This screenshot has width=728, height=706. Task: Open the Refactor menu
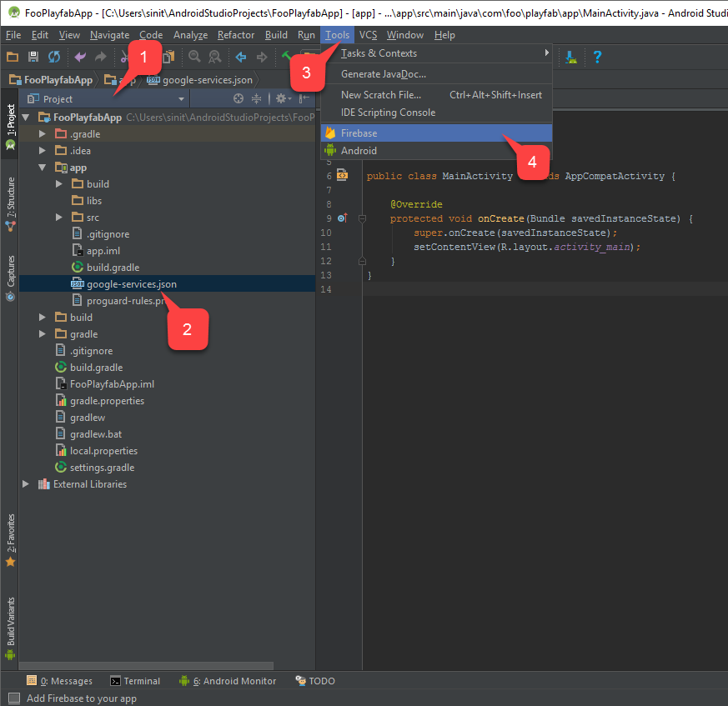point(236,35)
